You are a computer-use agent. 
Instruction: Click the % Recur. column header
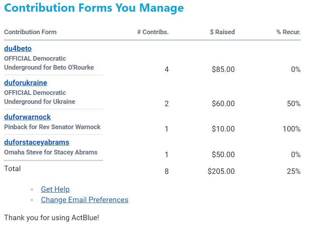288,32
